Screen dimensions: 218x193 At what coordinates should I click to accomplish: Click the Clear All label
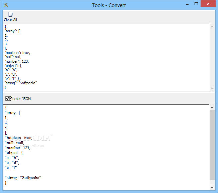(10, 20)
